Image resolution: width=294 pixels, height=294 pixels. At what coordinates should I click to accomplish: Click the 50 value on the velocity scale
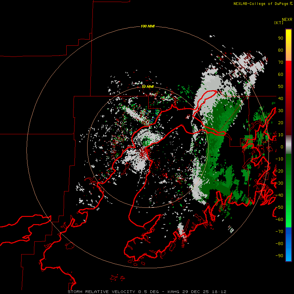pyautogui.click(x=281, y=87)
